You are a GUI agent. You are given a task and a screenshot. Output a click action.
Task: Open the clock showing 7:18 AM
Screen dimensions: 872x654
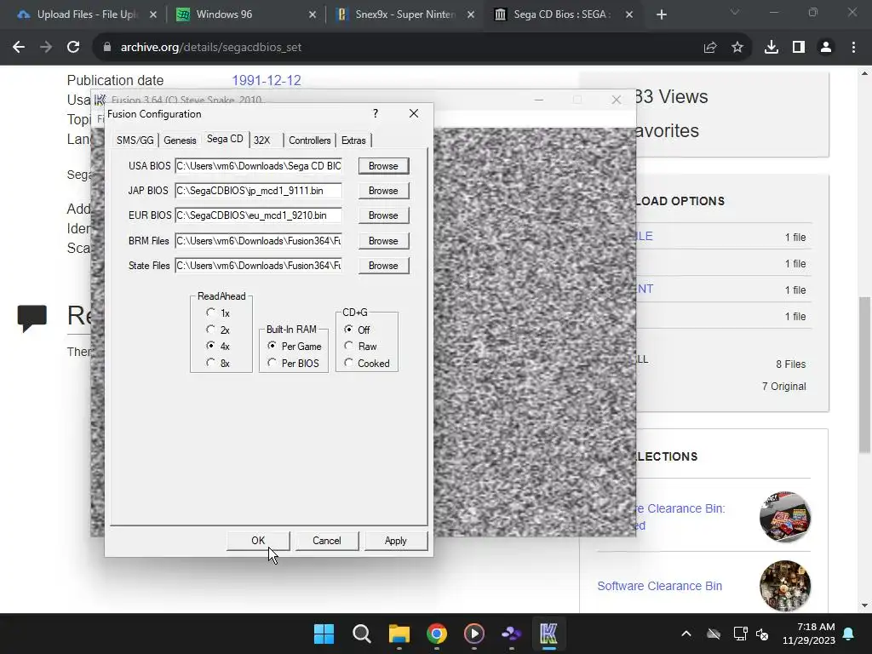click(809, 634)
